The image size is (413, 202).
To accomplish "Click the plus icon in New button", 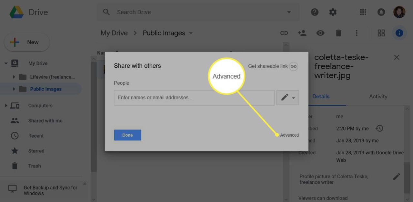I will click(x=15, y=42).
